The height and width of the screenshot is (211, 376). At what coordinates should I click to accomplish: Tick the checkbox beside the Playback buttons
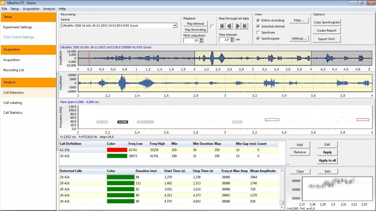click(212, 27)
